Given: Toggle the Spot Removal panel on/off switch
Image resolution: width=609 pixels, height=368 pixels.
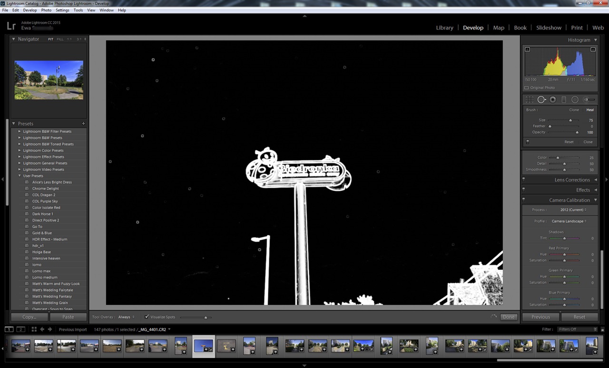Looking at the screenshot, I should [x=527, y=142].
